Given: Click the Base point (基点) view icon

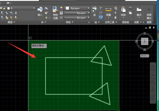Looking at the screenshot, I should point(139,12).
